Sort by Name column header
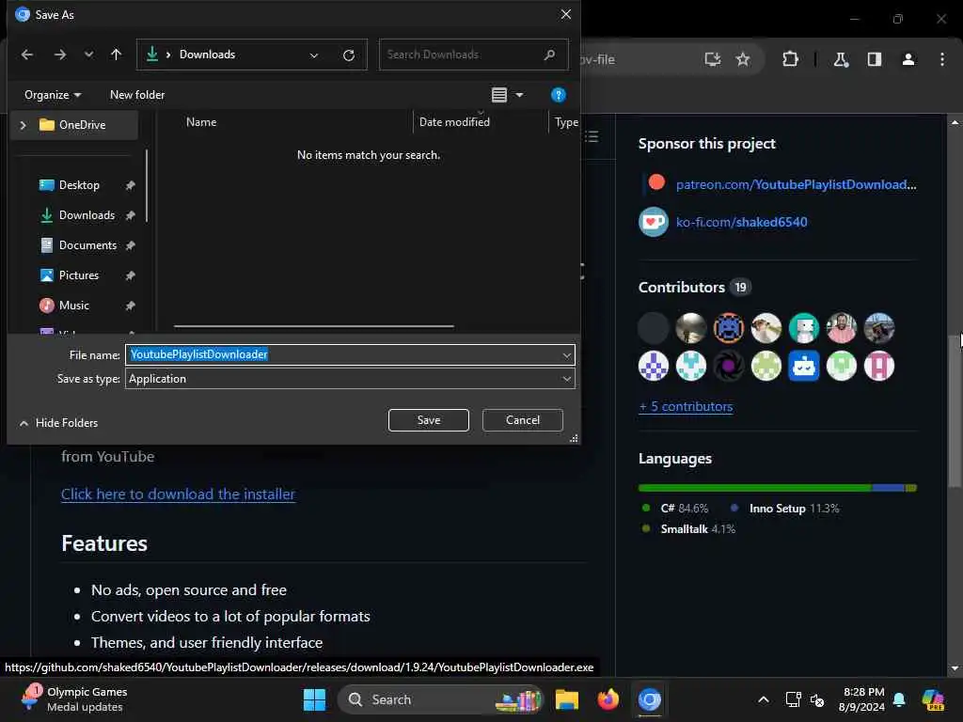Image resolution: width=963 pixels, height=722 pixels. coord(201,122)
